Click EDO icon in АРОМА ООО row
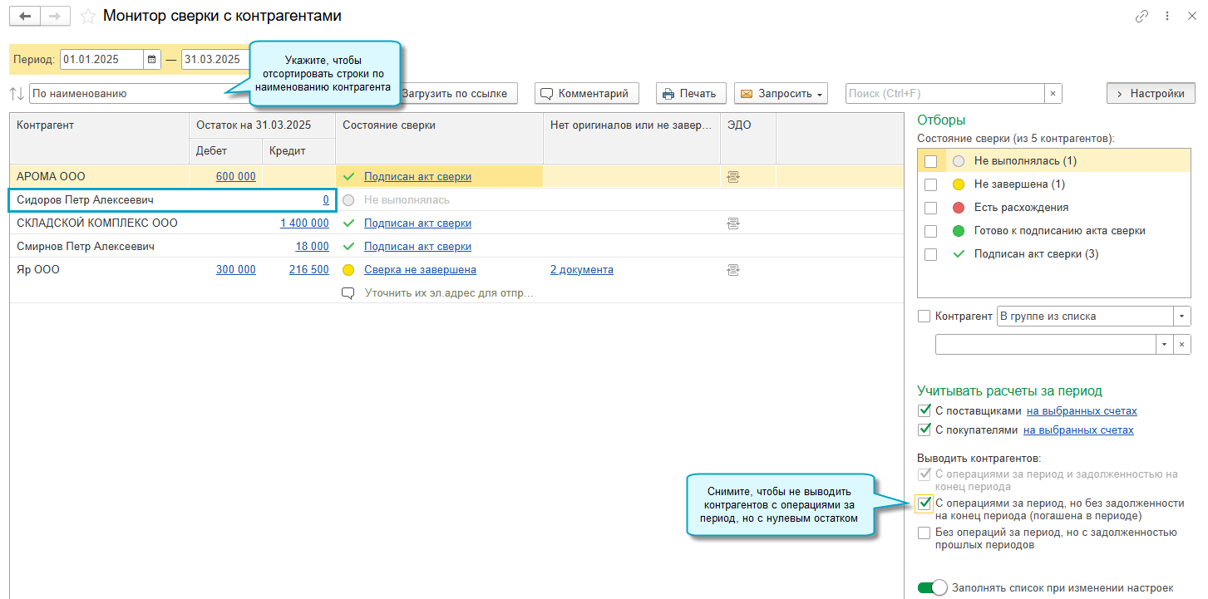 732,176
